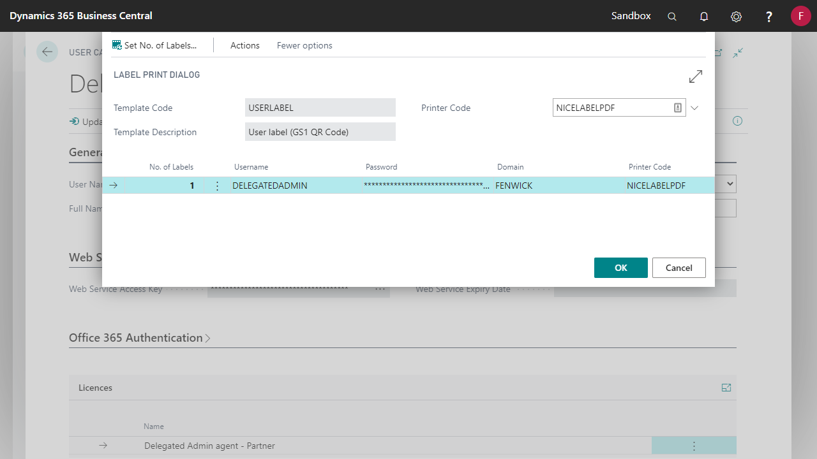This screenshot has height=459, width=817.
Task: Sort by the No. of Labels column header
Action: (x=171, y=167)
